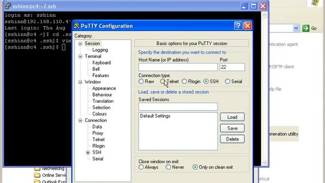Viewport: 325px width, 183px height.
Task: Close the PuTTY Configuration dialog
Action: tap(247, 26)
